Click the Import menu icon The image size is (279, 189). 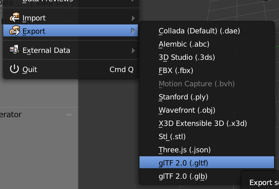[x=15, y=18]
